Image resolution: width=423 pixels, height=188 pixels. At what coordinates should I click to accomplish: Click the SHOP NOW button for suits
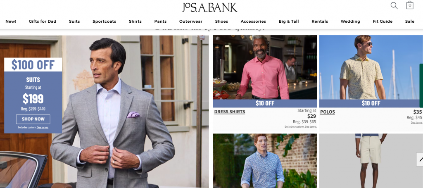(33, 119)
